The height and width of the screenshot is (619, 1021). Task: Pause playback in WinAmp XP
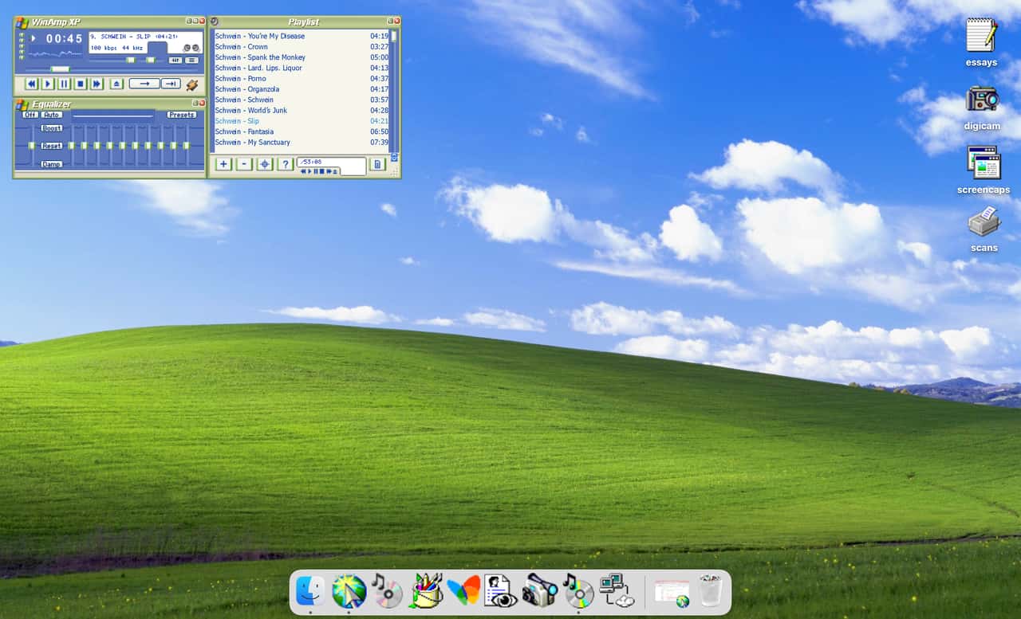click(64, 84)
